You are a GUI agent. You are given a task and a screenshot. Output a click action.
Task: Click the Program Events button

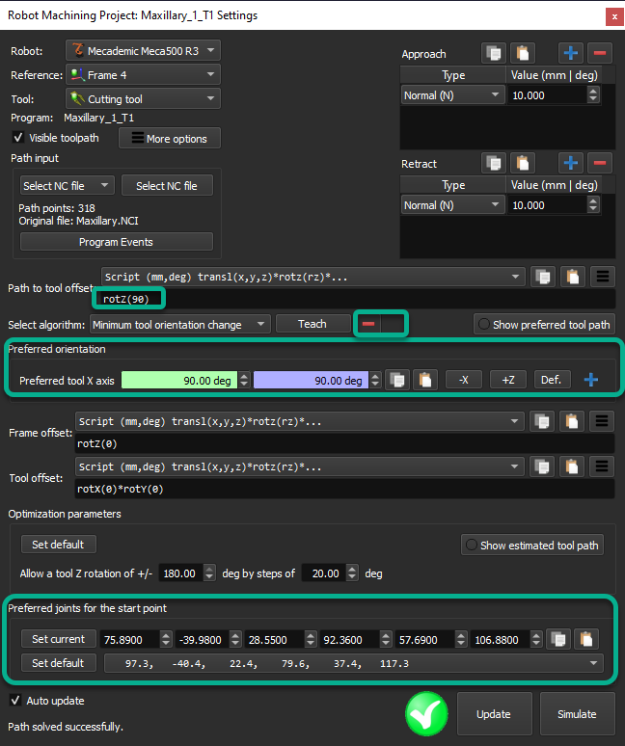117,242
